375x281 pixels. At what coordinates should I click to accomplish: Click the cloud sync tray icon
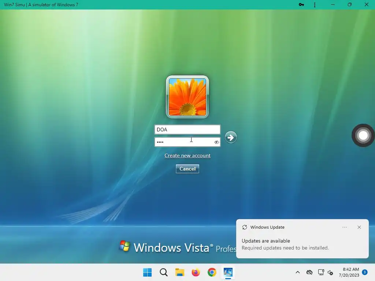pyautogui.click(x=309, y=272)
